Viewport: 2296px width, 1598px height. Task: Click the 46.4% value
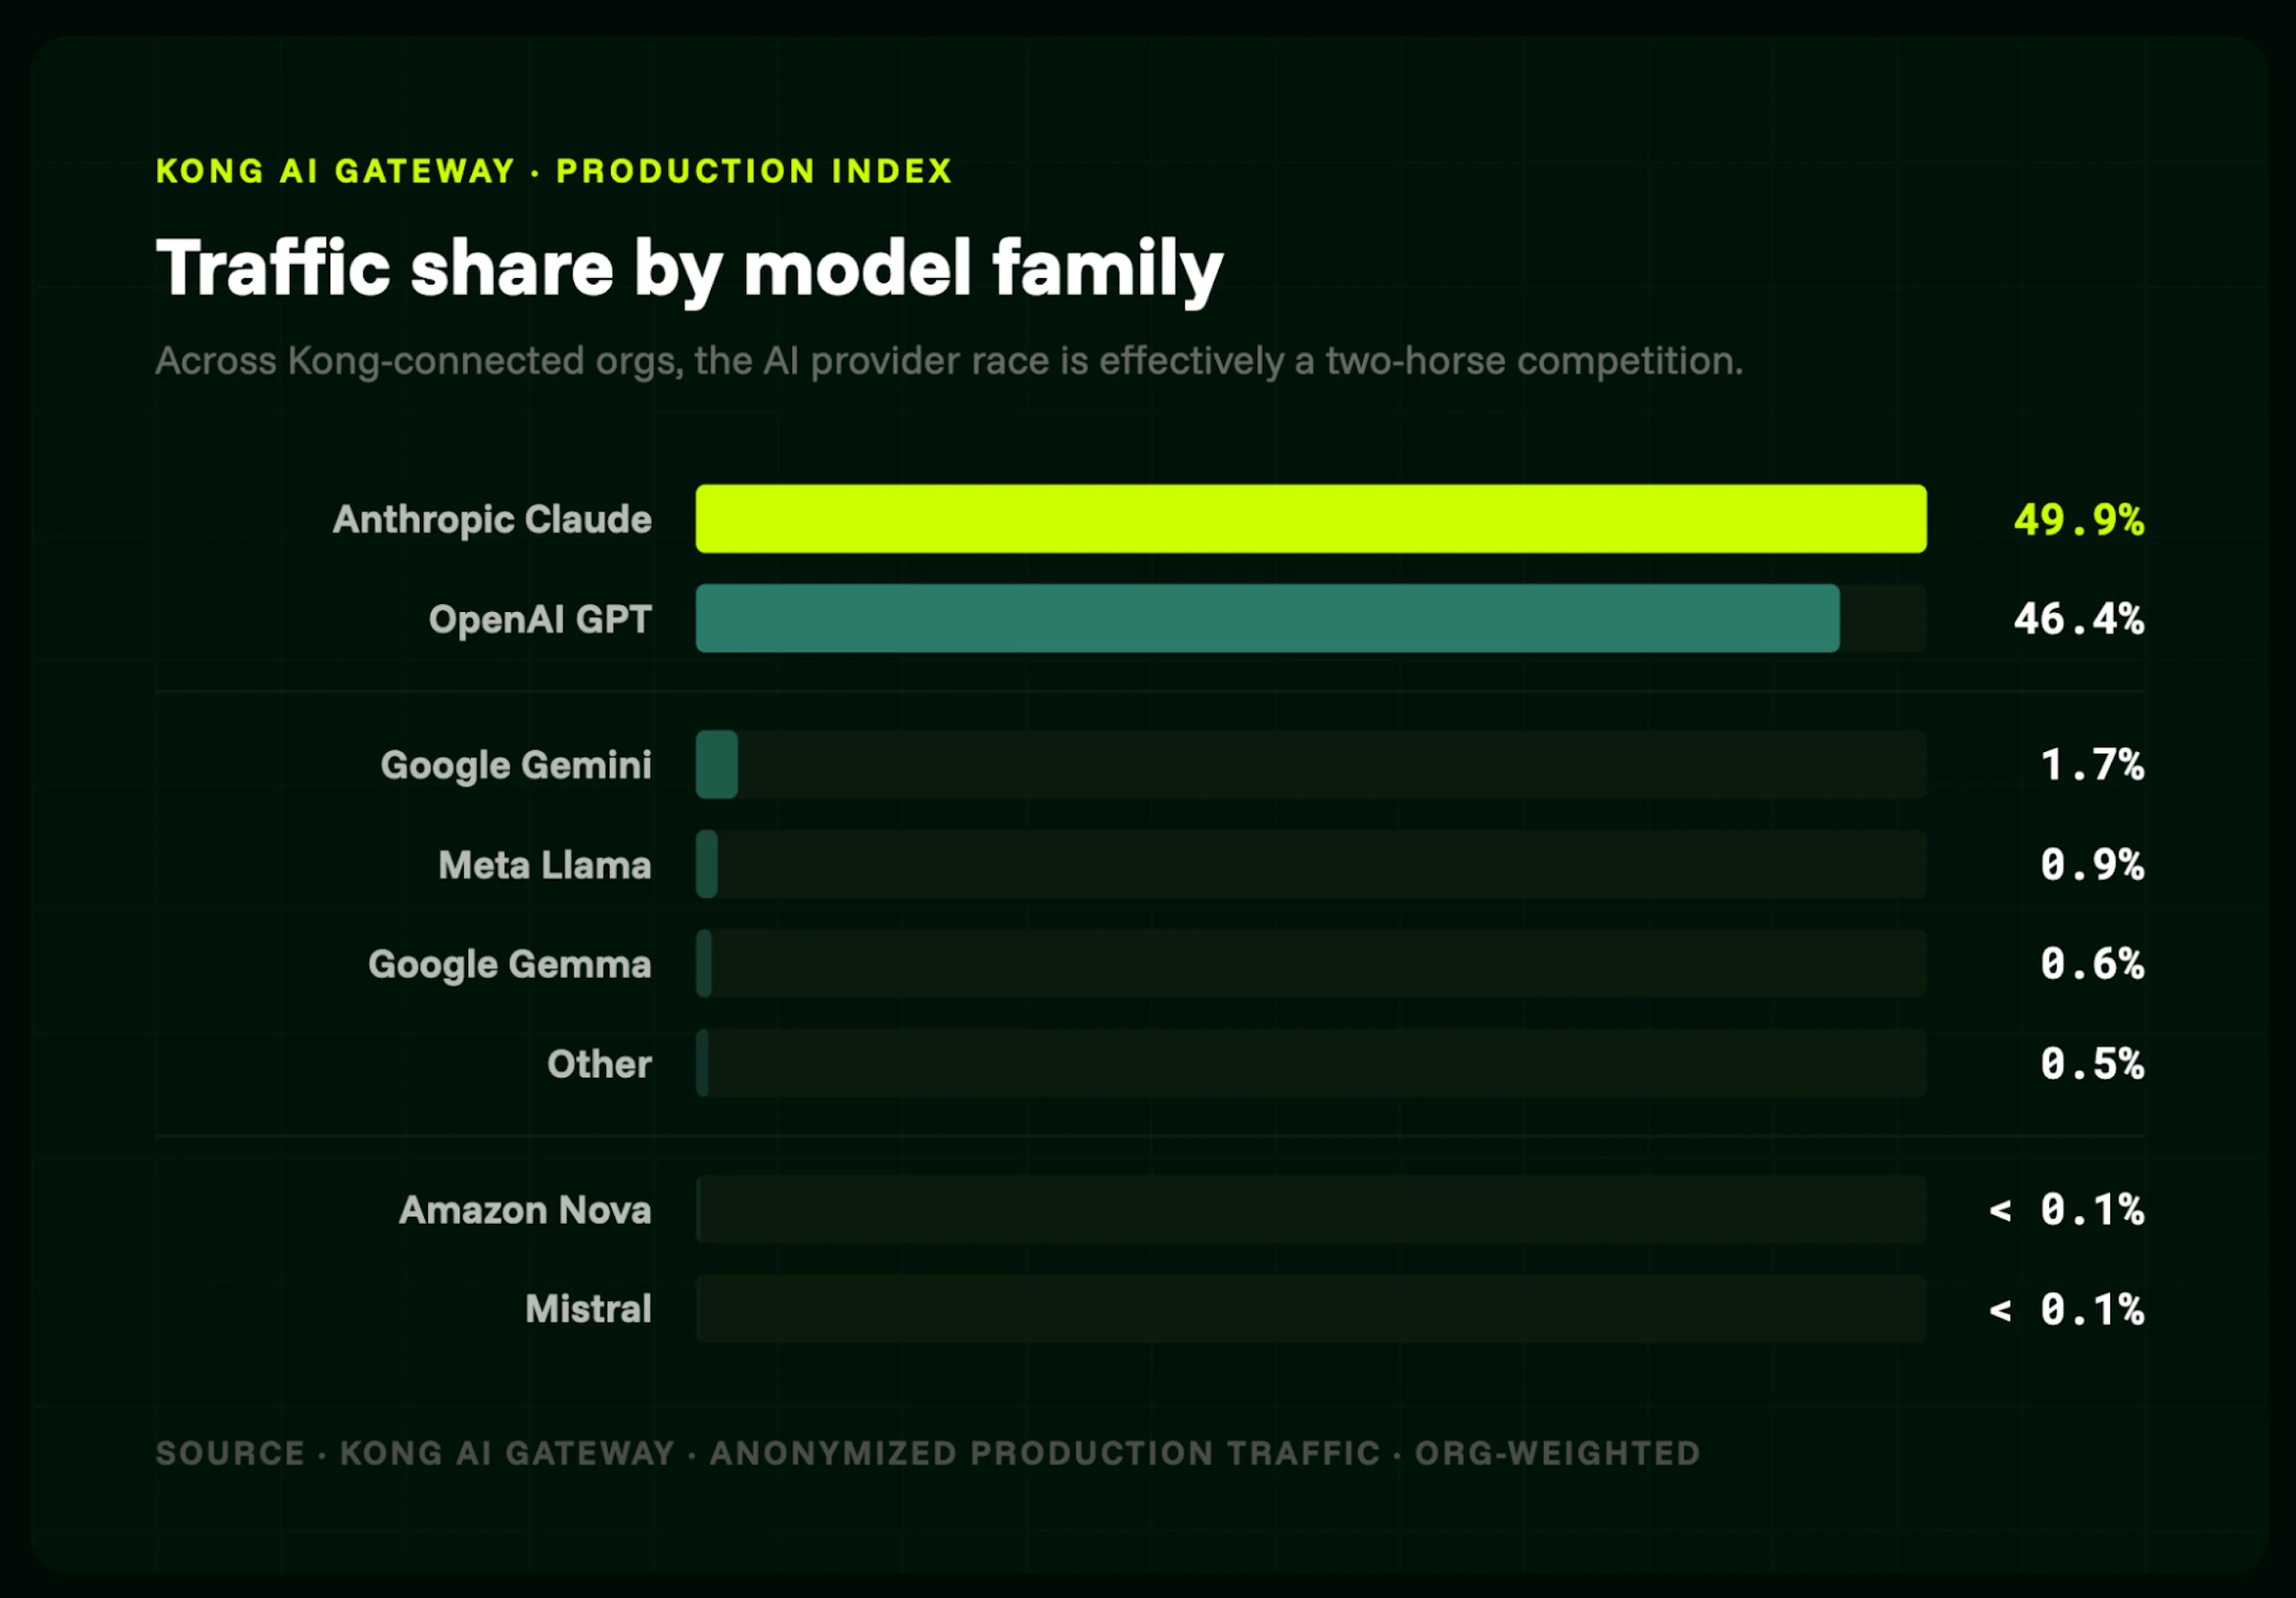click(x=2079, y=619)
